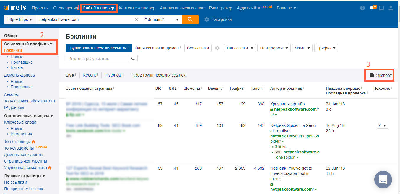This screenshot has width=400, height=194.
Task: Open notifications bell icon
Action: pos(372,8)
